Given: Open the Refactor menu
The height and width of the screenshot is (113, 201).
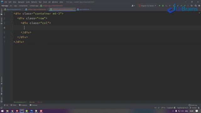Looking at the screenshot, I should coord(34,2).
